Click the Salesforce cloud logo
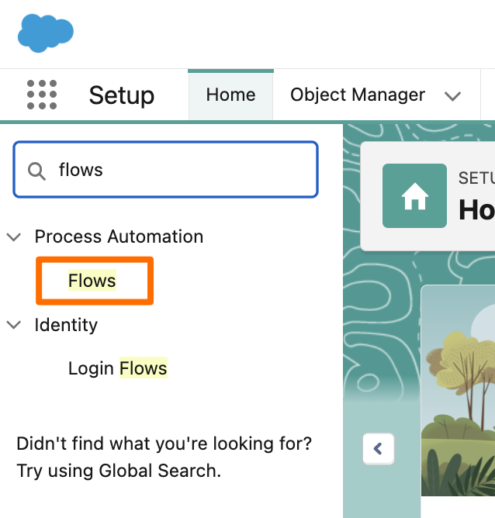Image resolution: width=495 pixels, height=518 pixels. click(45, 33)
